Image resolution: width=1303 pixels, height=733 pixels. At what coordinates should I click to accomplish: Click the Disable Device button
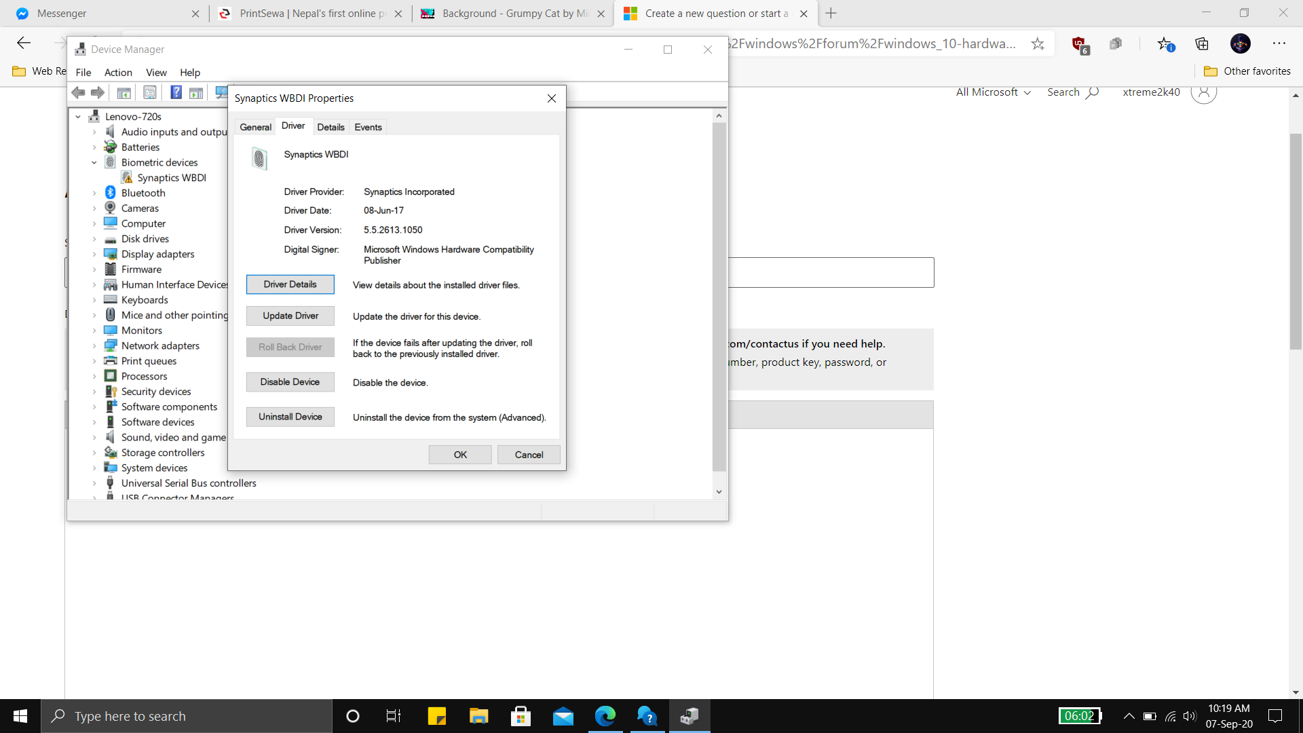(x=289, y=381)
